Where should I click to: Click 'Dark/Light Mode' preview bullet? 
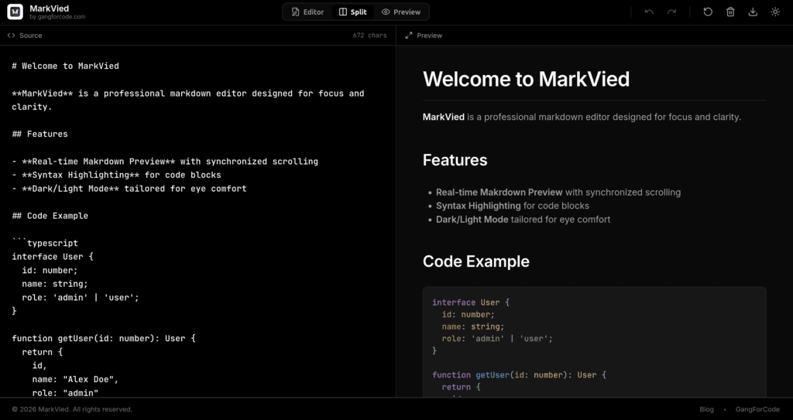coord(523,220)
